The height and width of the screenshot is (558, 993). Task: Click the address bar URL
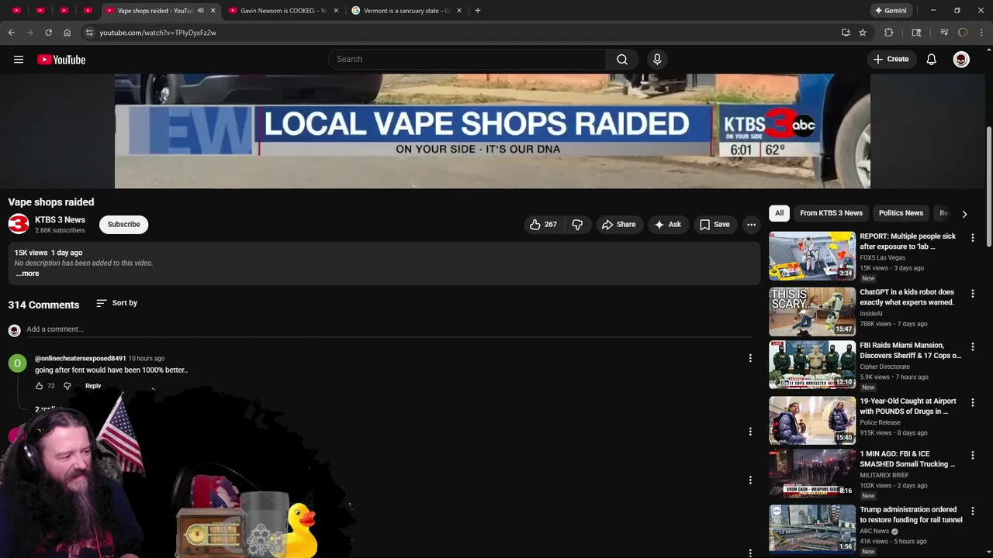coord(157,33)
